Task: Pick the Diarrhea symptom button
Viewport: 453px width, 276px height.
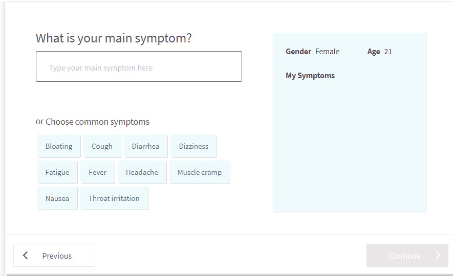Action: click(145, 146)
